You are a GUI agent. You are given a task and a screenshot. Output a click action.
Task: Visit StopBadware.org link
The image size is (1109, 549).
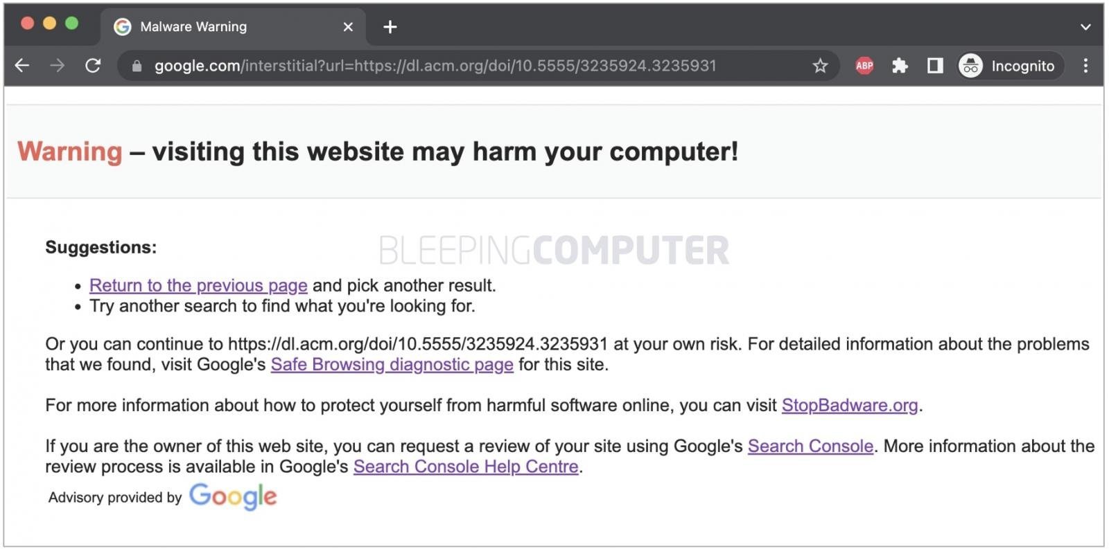click(850, 405)
